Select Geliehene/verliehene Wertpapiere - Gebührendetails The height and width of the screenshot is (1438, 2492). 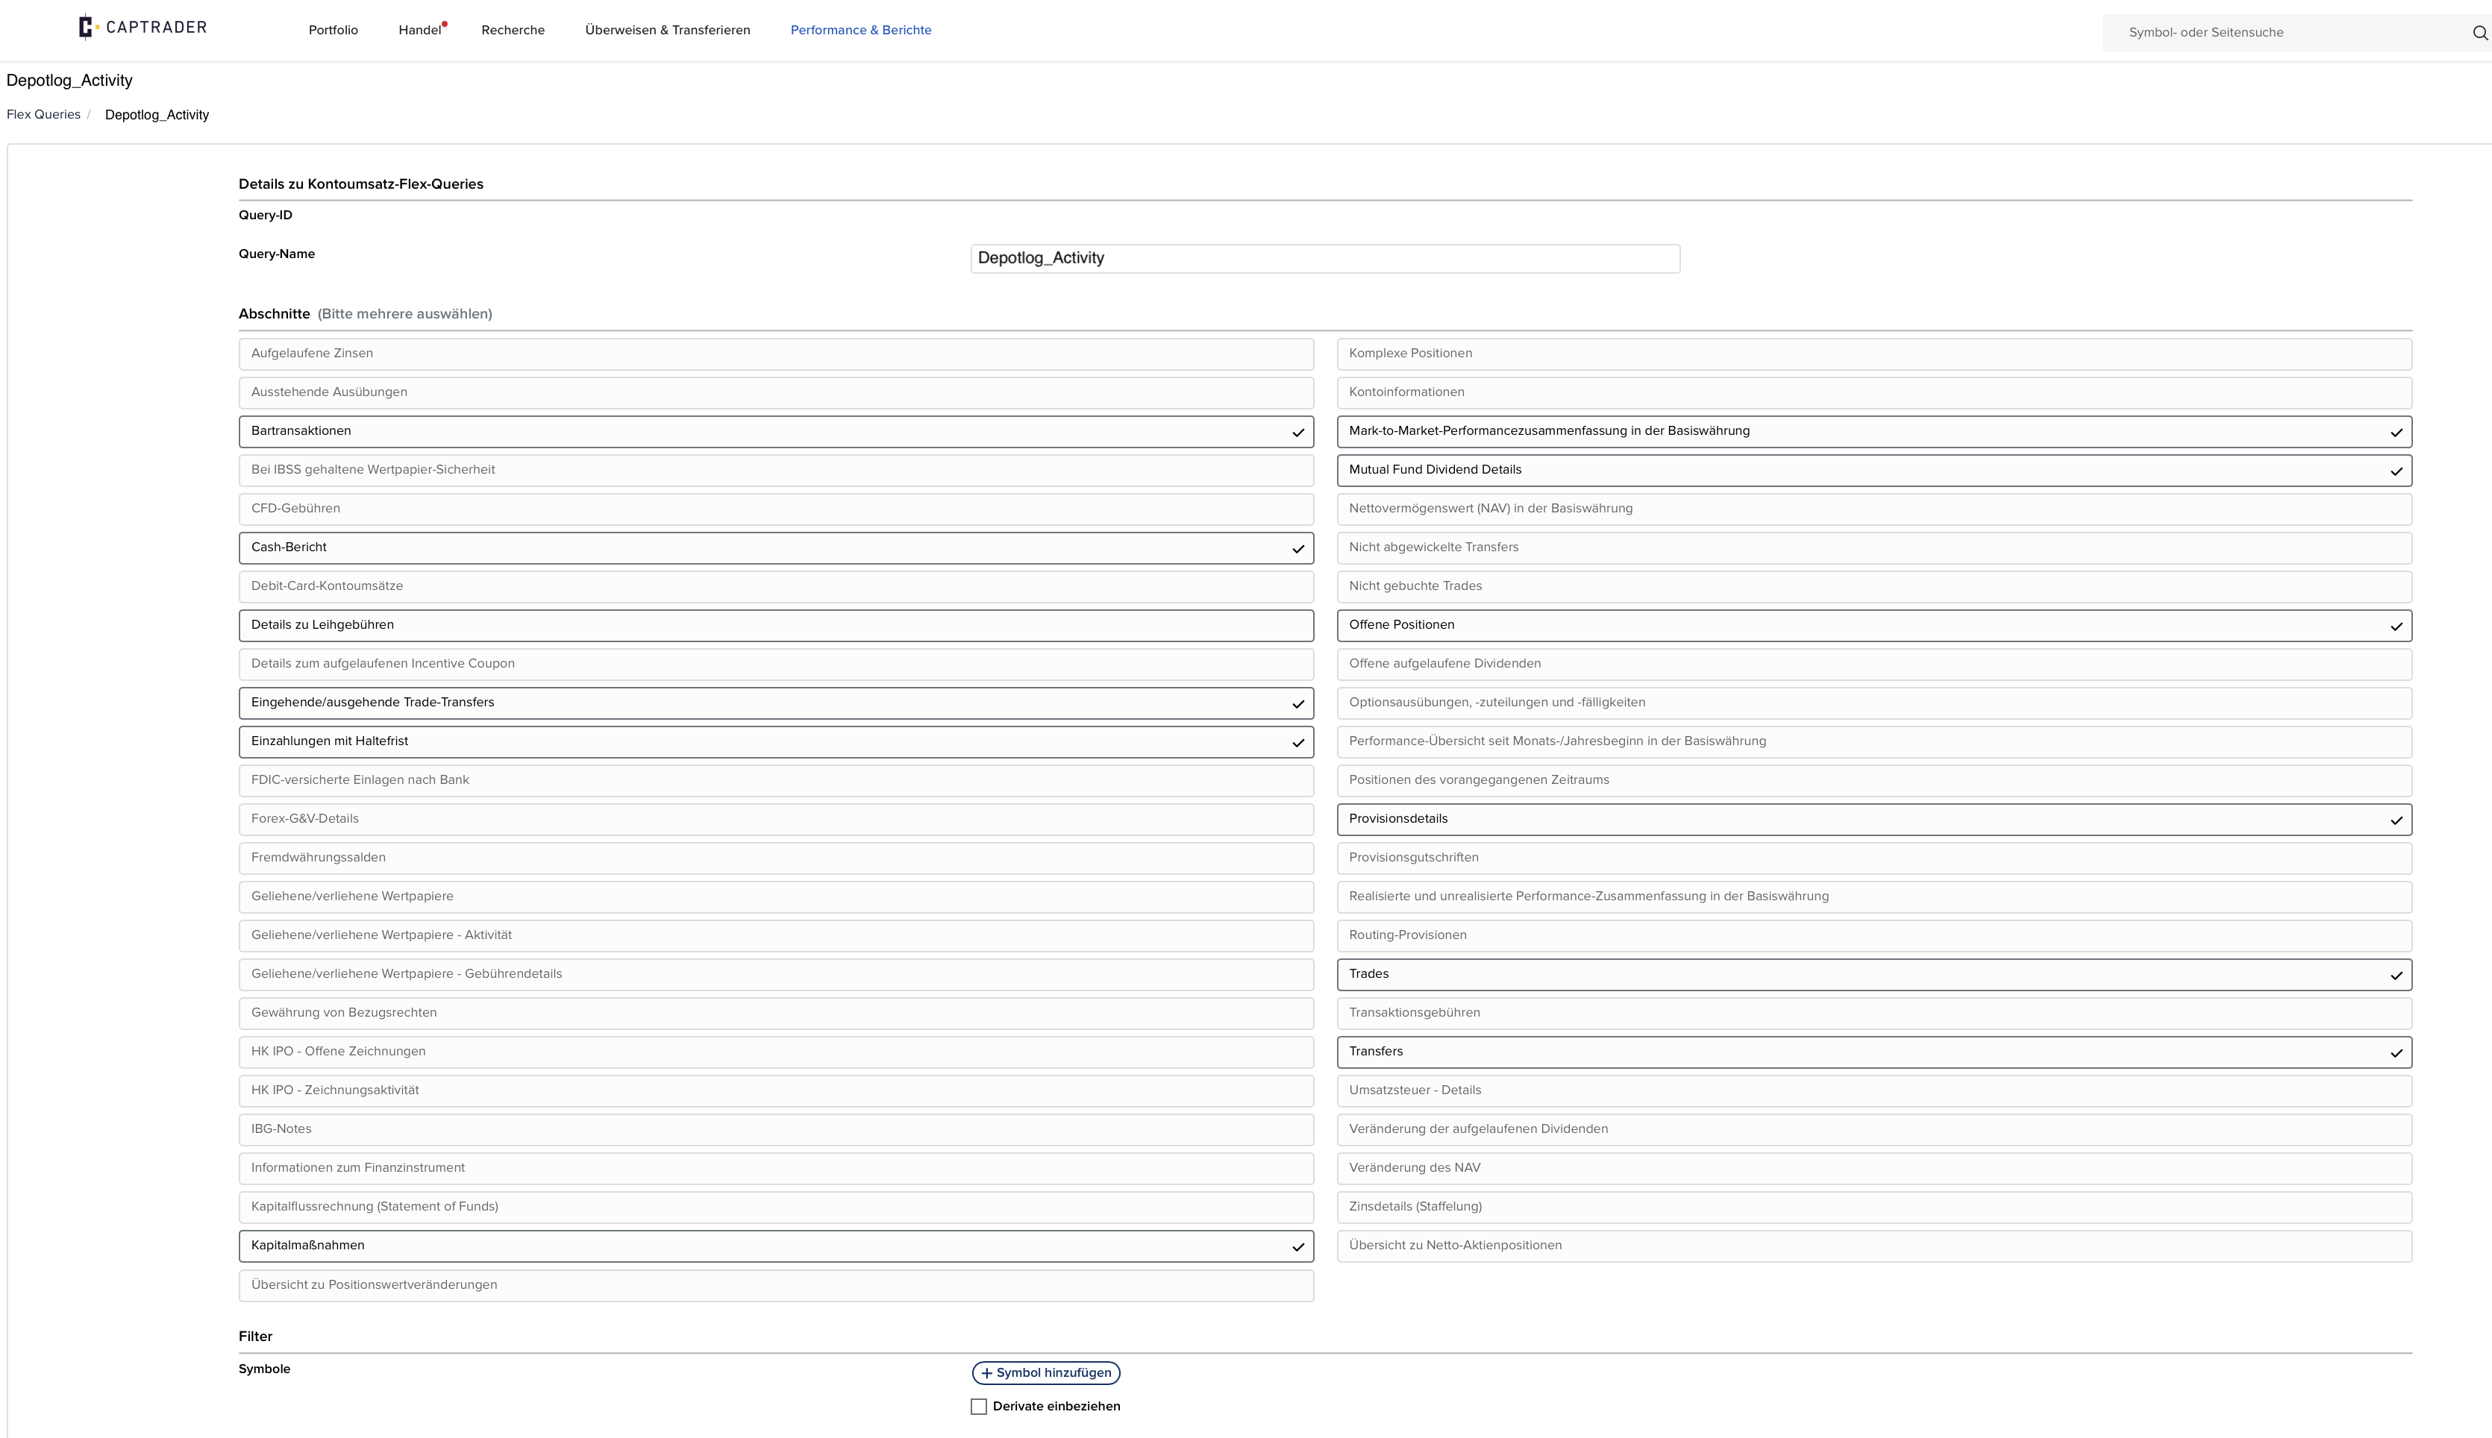(775, 974)
